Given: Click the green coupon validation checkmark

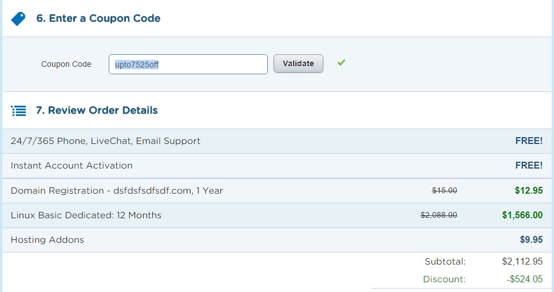Looking at the screenshot, I should [341, 63].
